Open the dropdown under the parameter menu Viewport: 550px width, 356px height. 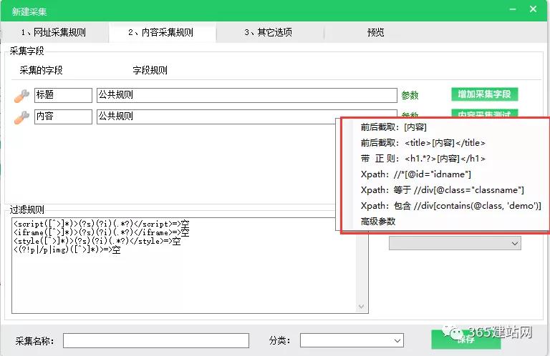[x=455, y=243]
